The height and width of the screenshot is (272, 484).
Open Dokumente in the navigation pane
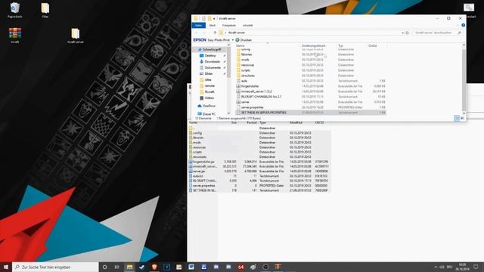(x=213, y=67)
